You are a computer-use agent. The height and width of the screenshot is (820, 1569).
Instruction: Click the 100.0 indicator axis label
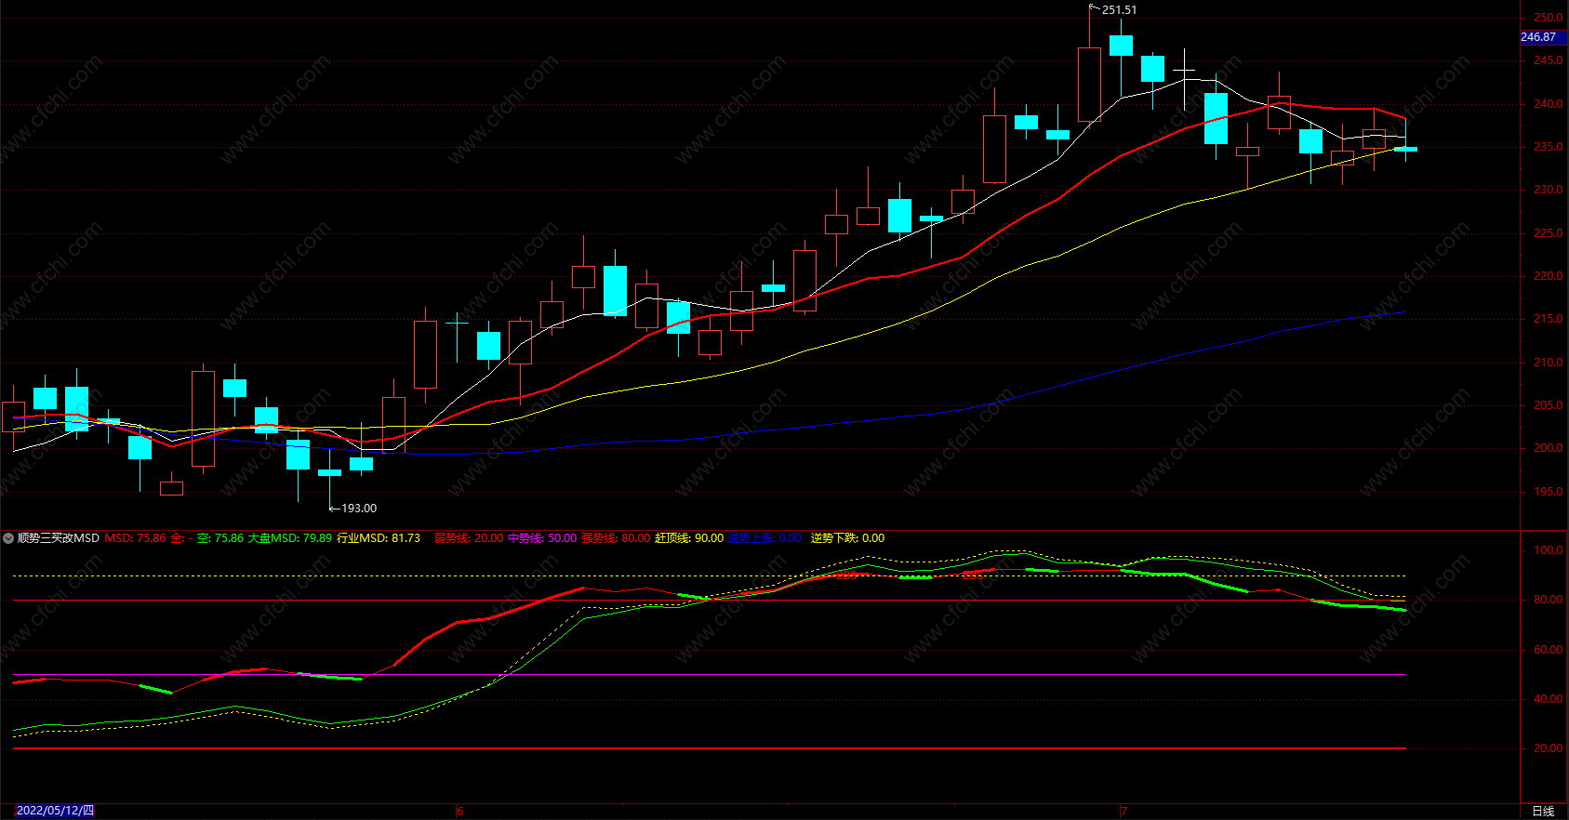[x=1549, y=550]
